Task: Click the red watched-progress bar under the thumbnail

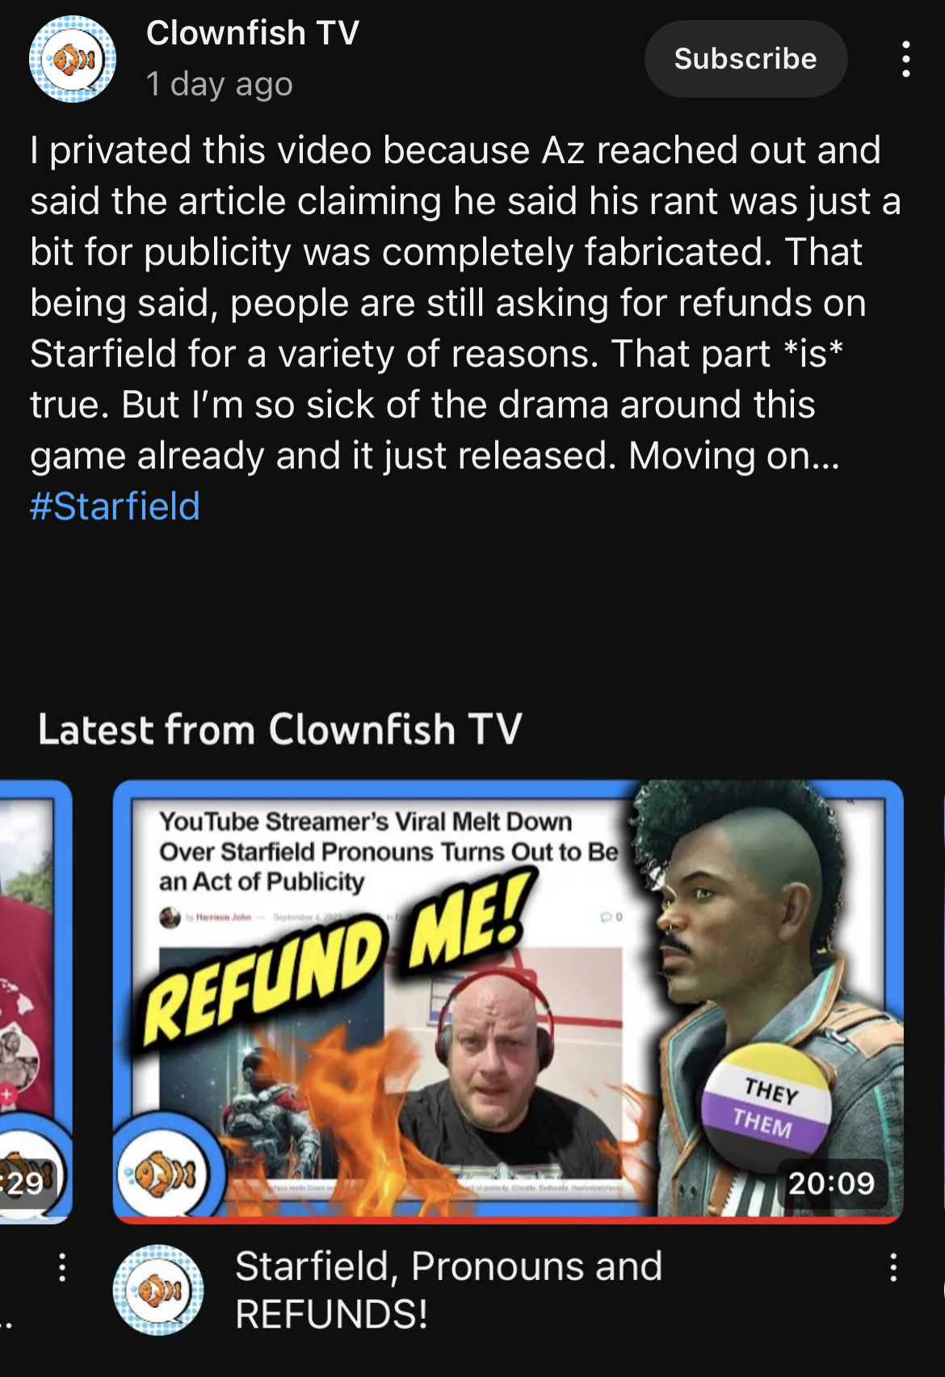Action: [x=508, y=1220]
